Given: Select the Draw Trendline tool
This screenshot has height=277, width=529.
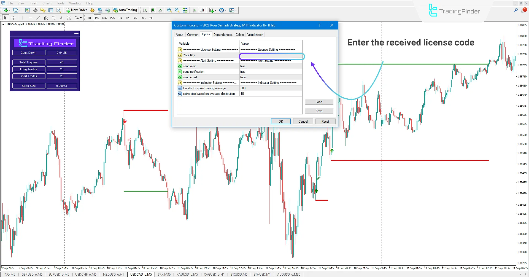Looking at the screenshot, I should 38,17.
